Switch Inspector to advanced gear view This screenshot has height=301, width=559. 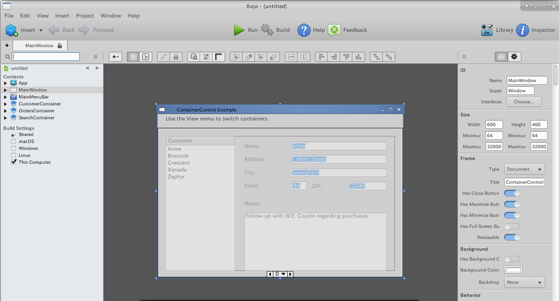pyautogui.click(x=514, y=57)
